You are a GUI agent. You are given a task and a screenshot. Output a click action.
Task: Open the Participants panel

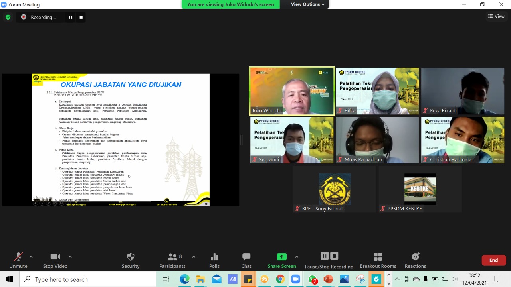click(172, 260)
